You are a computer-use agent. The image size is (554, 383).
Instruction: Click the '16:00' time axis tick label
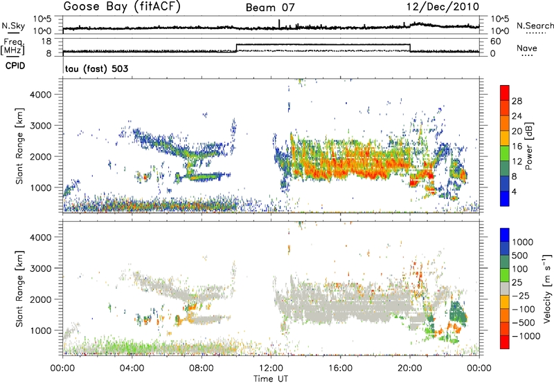point(340,368)
